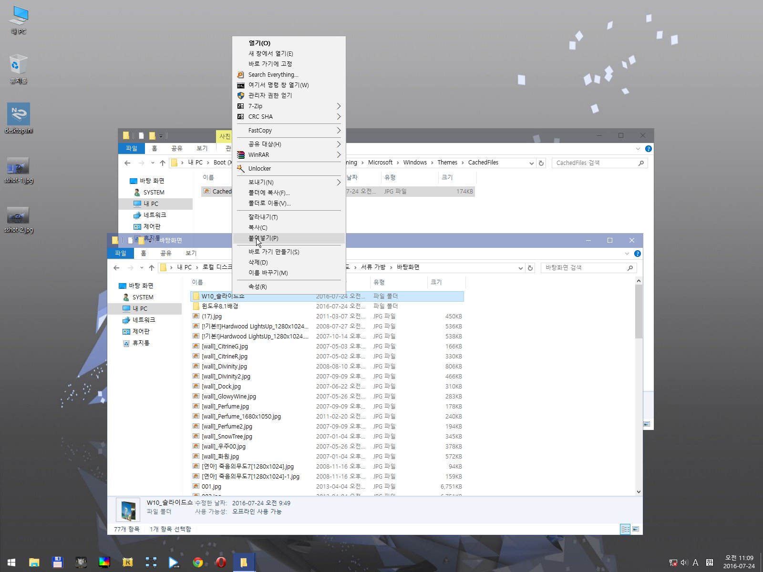
Task: Select the sshot-1.jpg desktop thumbnail
Action: (19, 170)
